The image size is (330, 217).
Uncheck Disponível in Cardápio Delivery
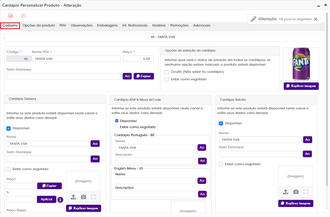coord(8,128)
